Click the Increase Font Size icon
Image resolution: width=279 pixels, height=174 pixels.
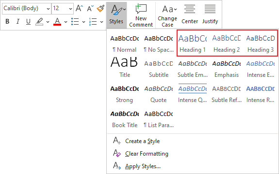(79, 8)
